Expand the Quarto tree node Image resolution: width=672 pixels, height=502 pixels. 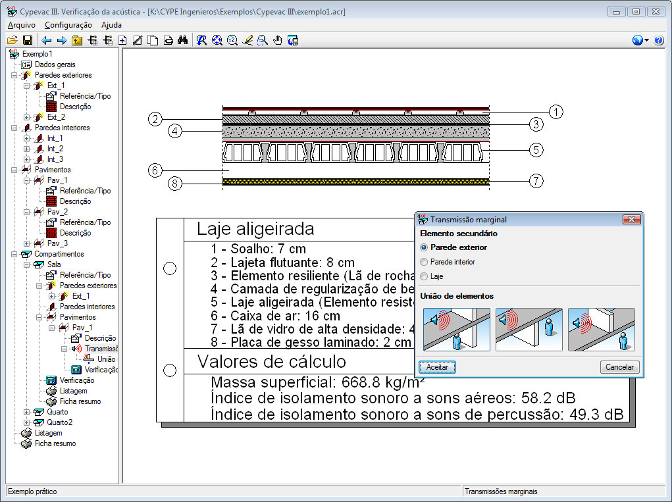(x=26, y=412)
